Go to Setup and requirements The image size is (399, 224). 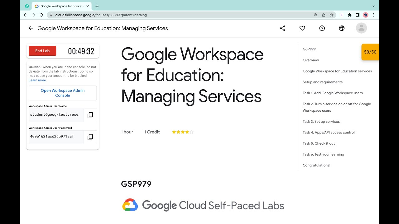pyautogui.click(x=323, y=82)
